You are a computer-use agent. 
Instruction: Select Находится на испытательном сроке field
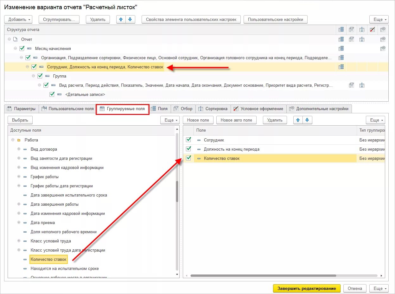click(65, 269)
